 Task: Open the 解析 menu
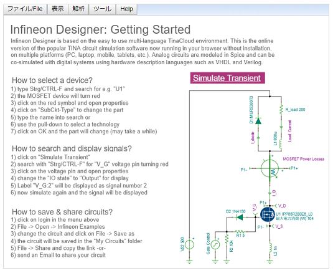(78, 9)
